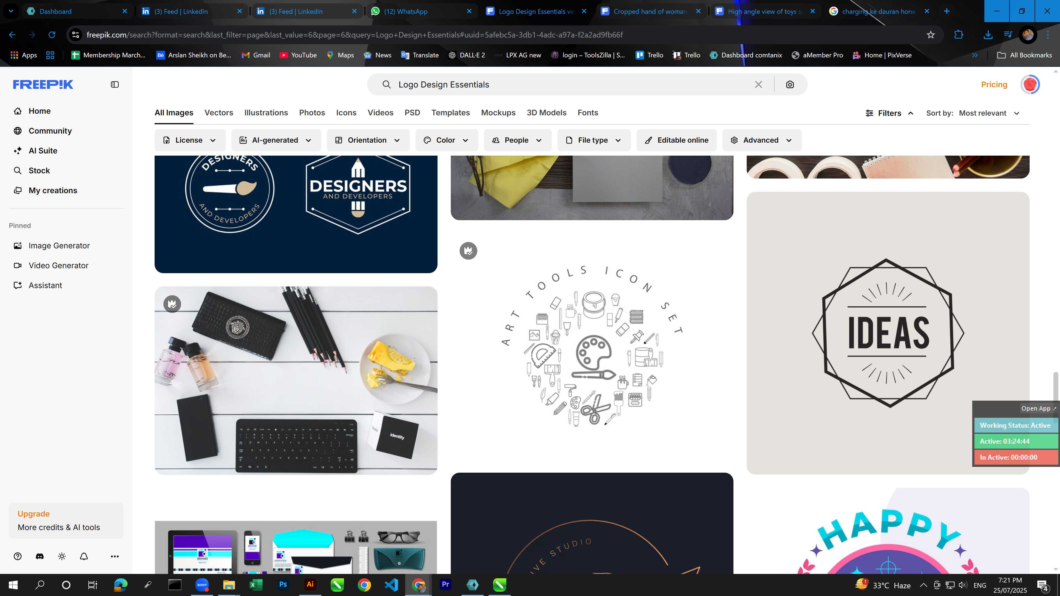Bookmark this page with star icon

pyautogui.click(x=931, y=35)
